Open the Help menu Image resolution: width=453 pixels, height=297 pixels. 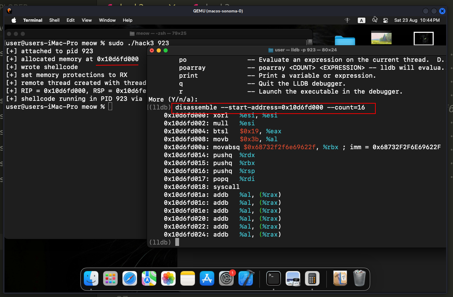pos(128,20)
